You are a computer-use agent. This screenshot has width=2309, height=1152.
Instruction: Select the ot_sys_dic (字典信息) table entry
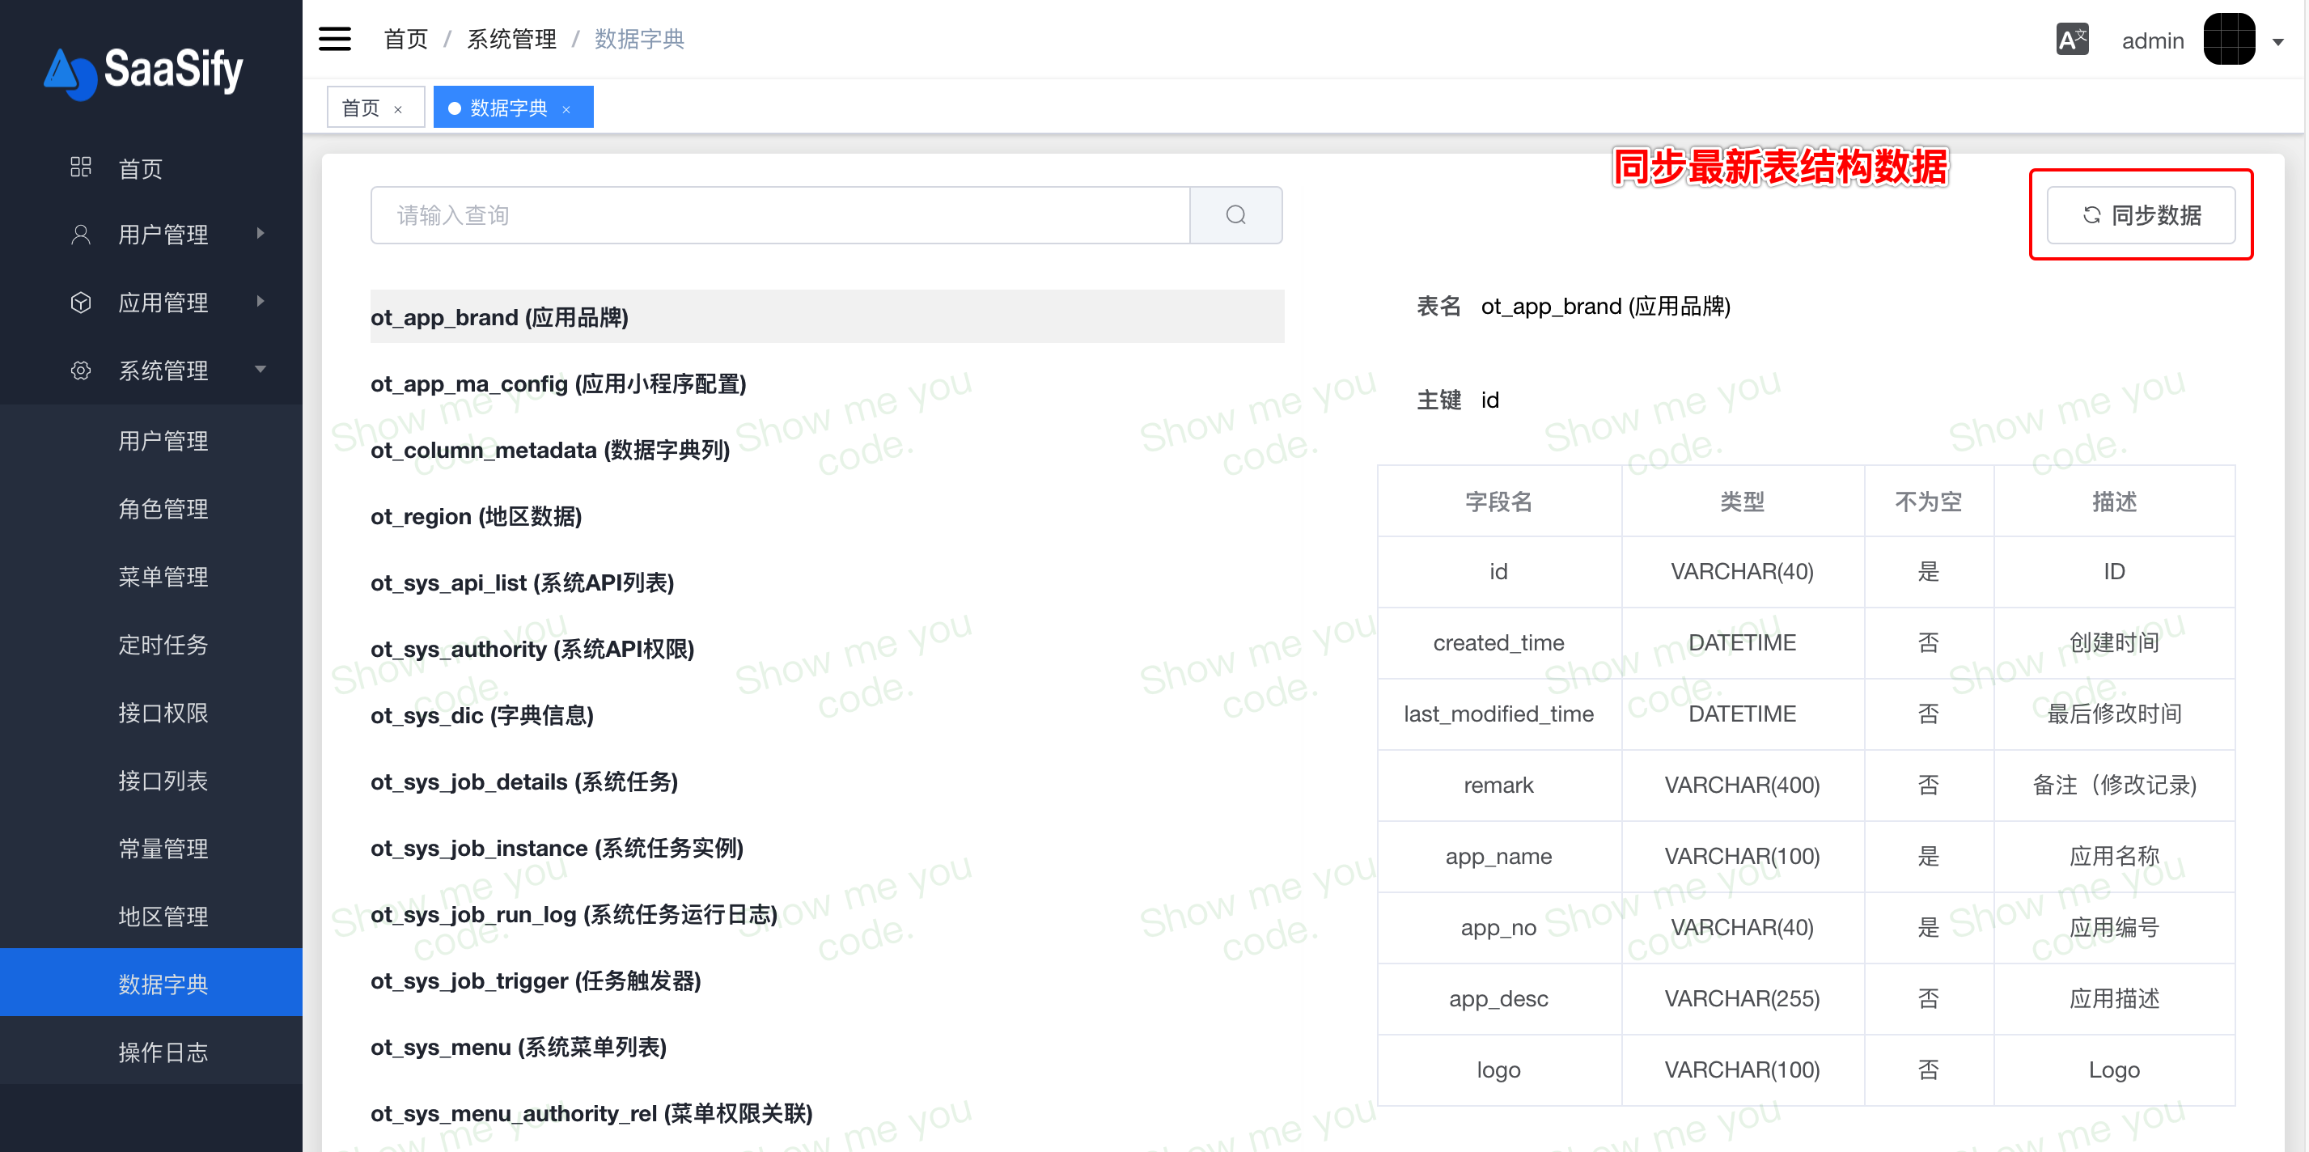(481, 715)
